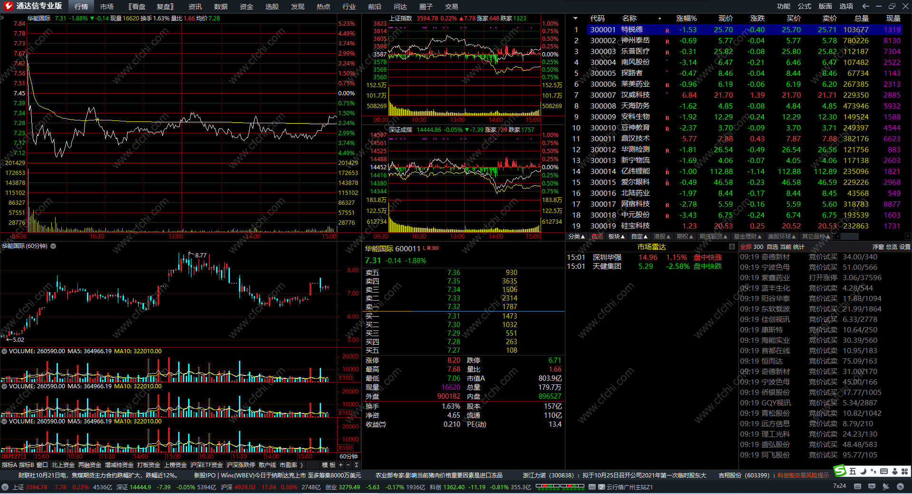
Task: Click the 模板 template button
Action: point(329,465)
